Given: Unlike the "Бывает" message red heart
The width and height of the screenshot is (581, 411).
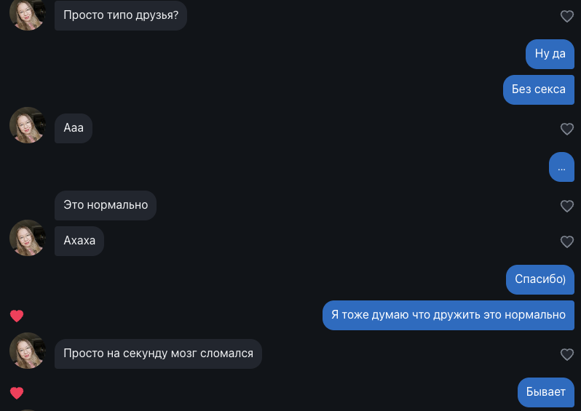Looking at the screenshot, I should [x=17, y=393].
